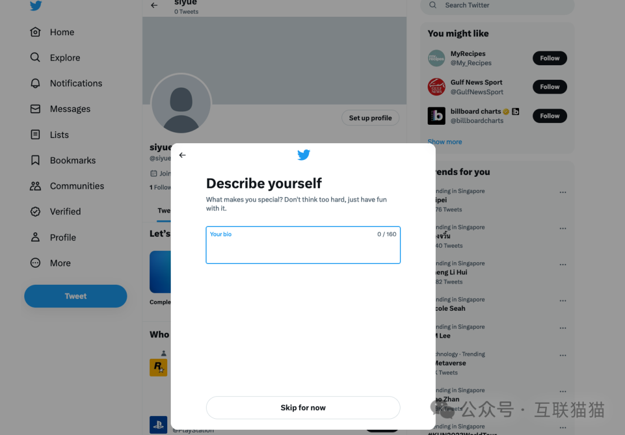Click the Search Twitter field
This screenshot has height=435, width=625.
point(498,6)
